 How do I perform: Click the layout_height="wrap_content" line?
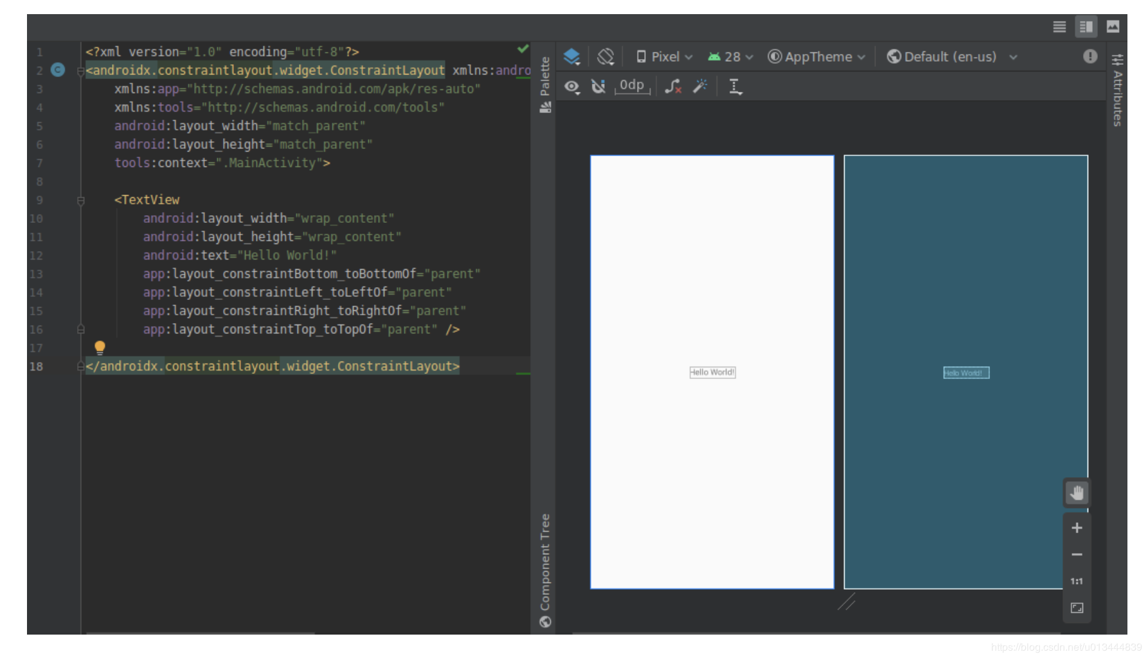point(273,237)
